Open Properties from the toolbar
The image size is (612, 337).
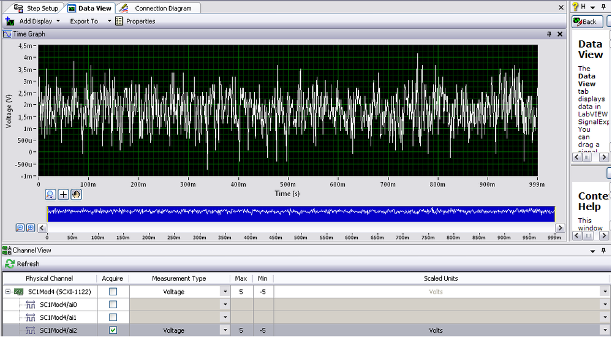tap(135, 21)
